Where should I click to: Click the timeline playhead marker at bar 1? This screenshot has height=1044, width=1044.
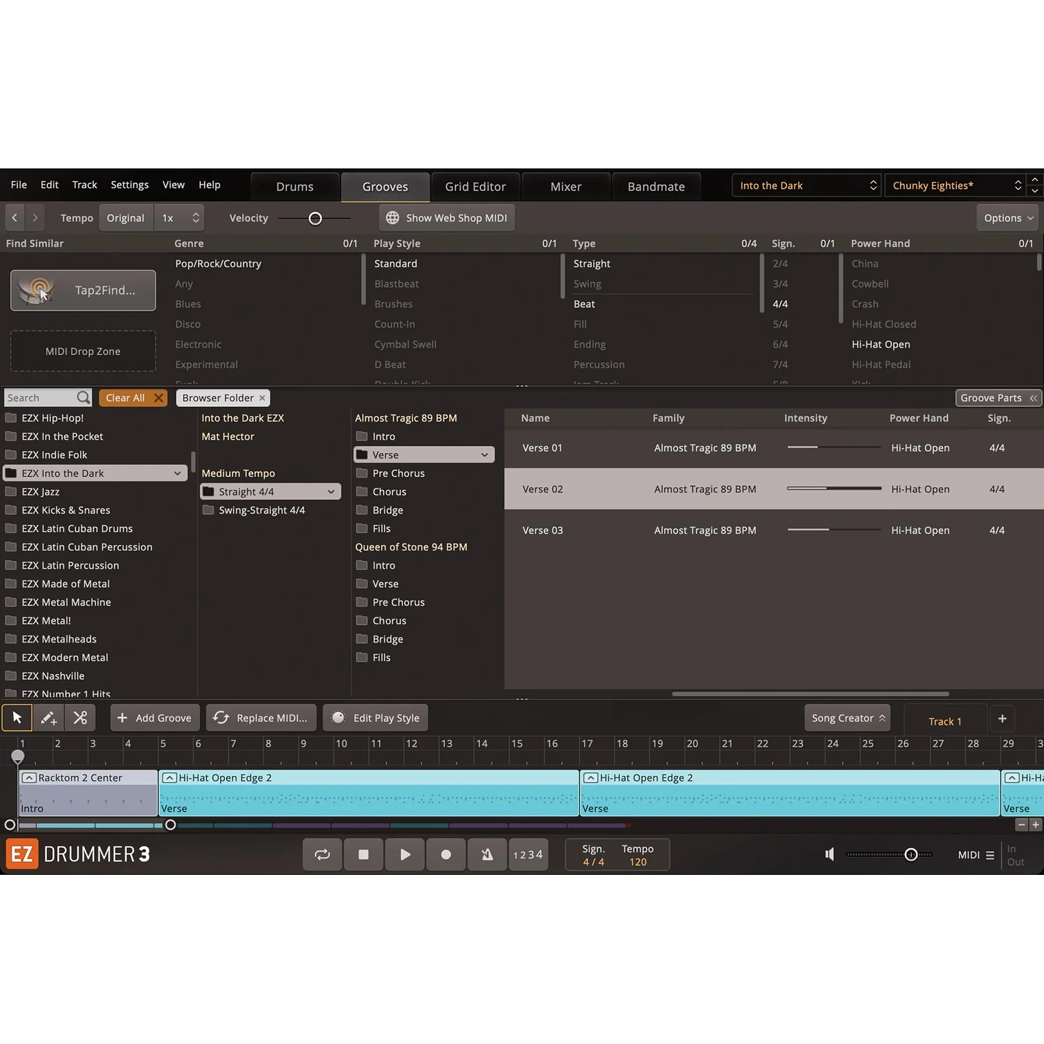(18, 756)
